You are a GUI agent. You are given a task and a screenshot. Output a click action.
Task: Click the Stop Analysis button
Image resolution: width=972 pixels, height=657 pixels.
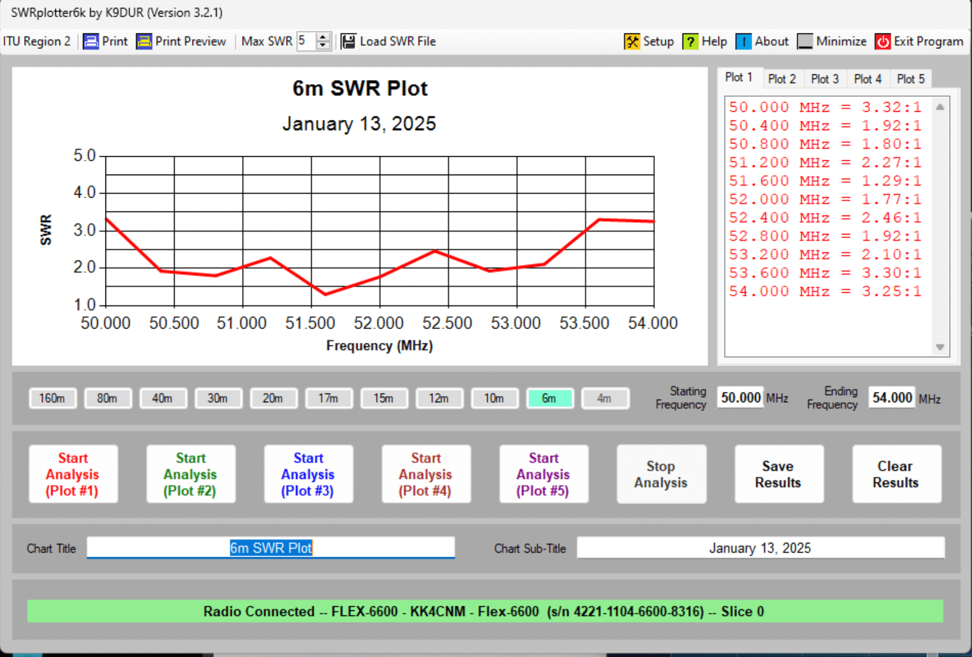[661, 474]
